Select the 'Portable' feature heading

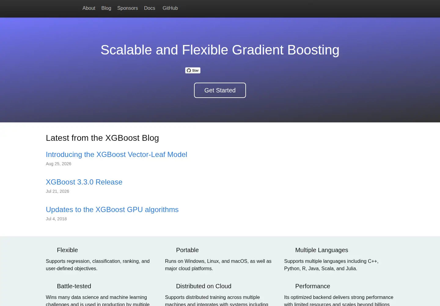coord(187,250)
